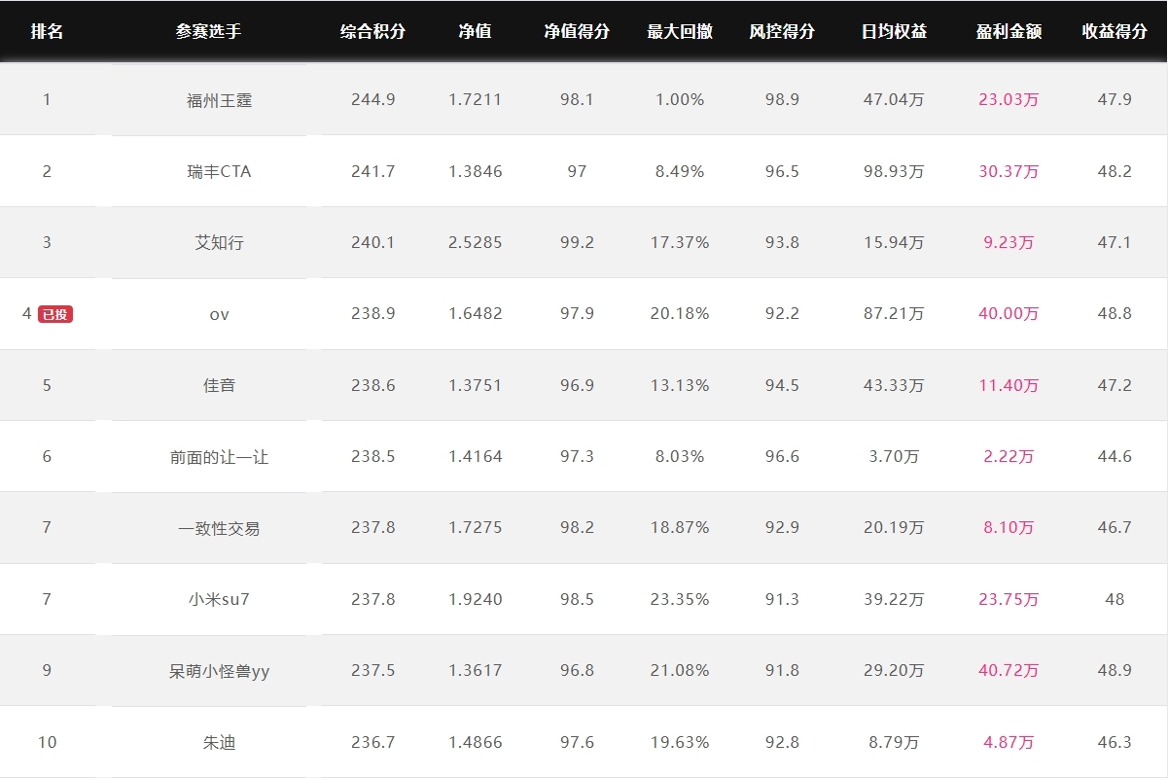The width and height of the screenshot is (1168, 778).
Task: Select the 净值 column header
Action: [476, 31]
